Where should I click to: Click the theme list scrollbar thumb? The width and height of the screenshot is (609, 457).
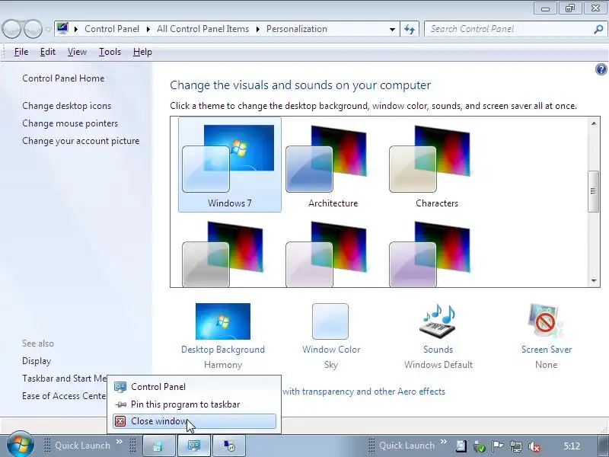tap(593, 191)
